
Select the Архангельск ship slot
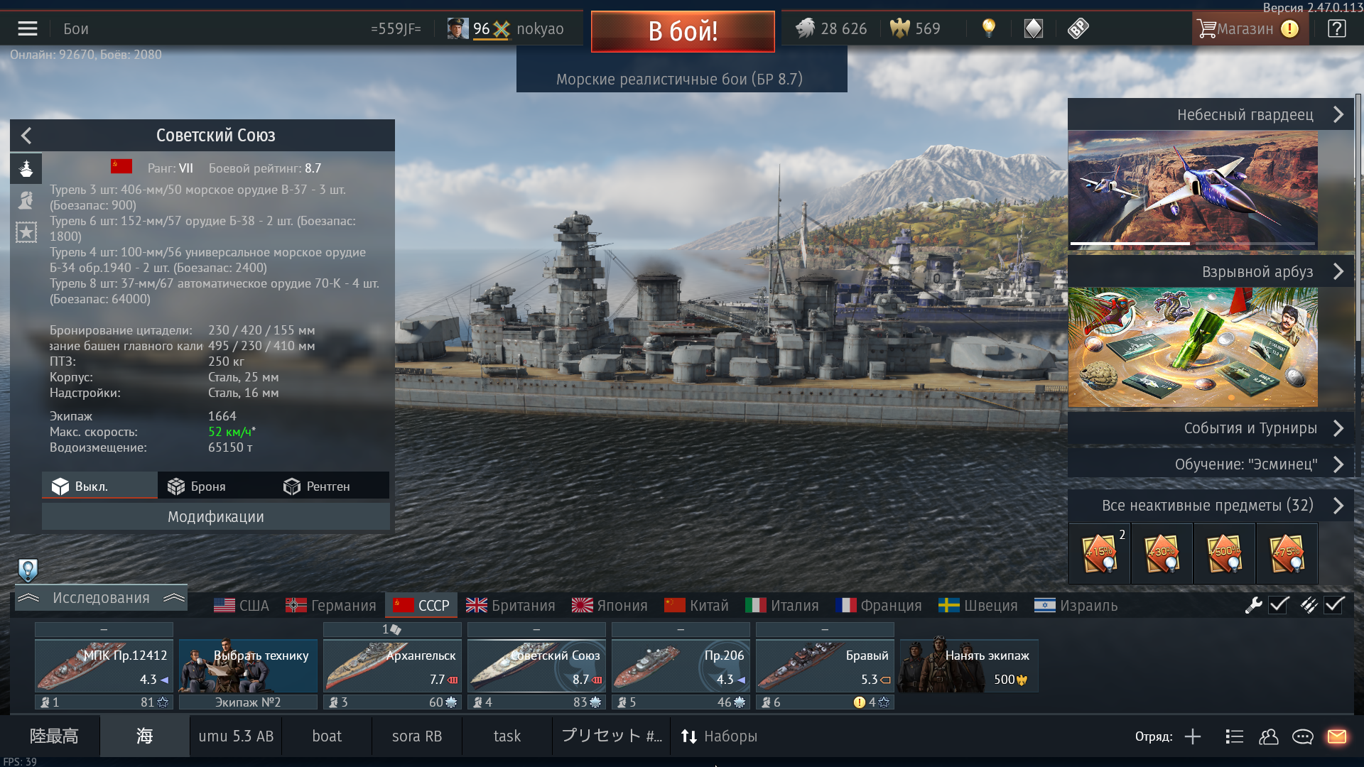[392, 665]
